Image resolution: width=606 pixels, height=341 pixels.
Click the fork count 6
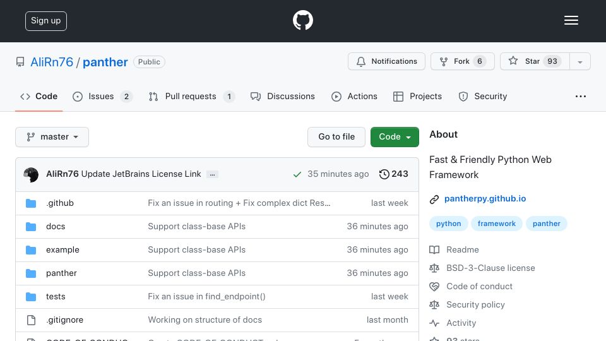click(x=479, y=61)
